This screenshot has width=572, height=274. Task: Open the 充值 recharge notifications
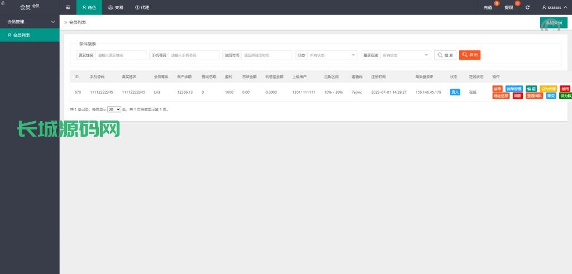tap(488, 7)
